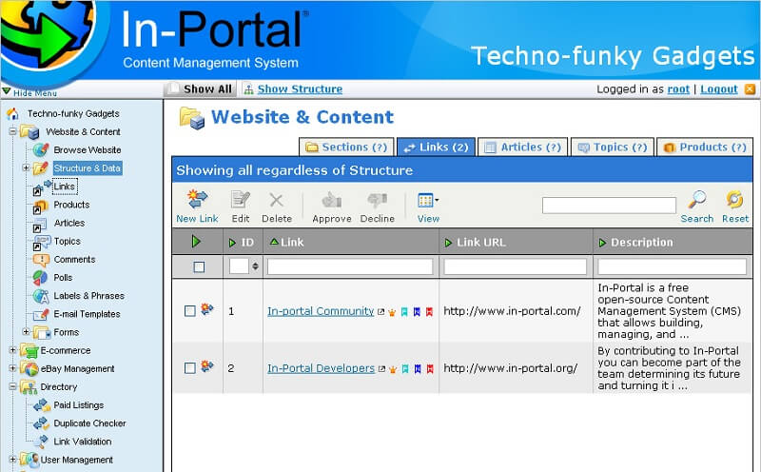Expand the User Management tree node
This screenshot has height=472, width=761.
pos(13,459)
